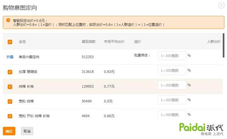
Task: Click the 宽松 纯棉 keyword label
Action: 26,101
